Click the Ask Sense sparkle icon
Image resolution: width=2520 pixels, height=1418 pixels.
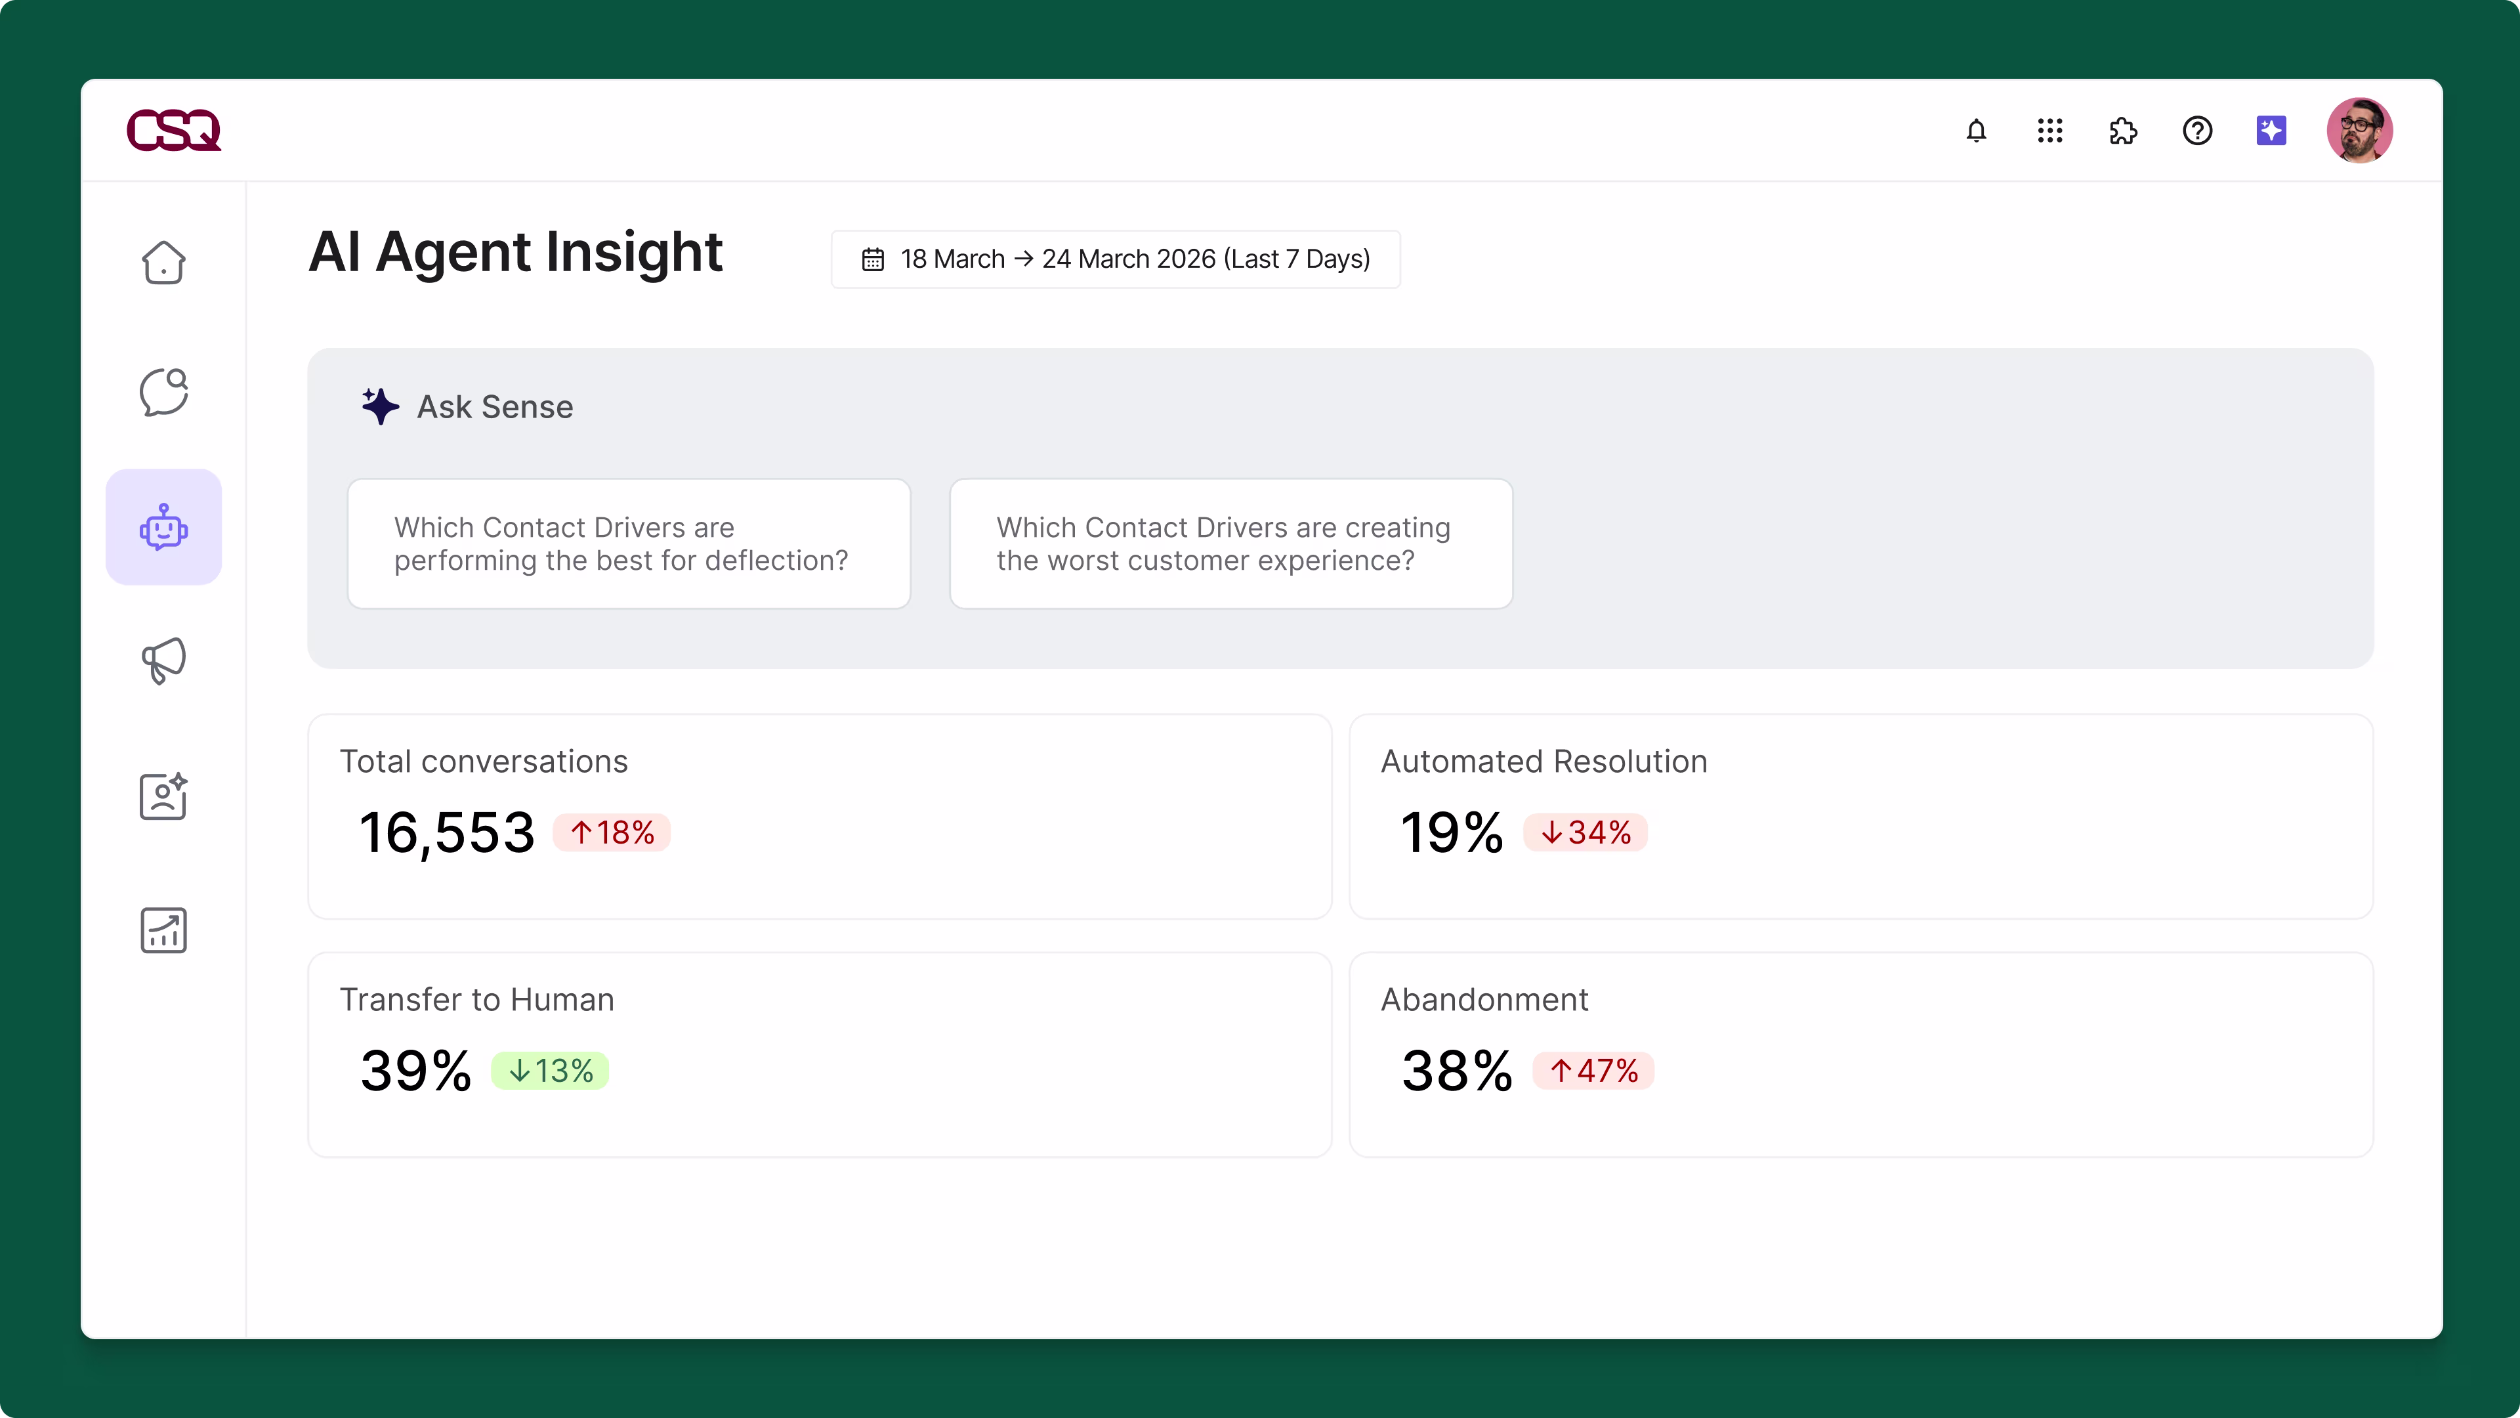click(x=381, y=406)
